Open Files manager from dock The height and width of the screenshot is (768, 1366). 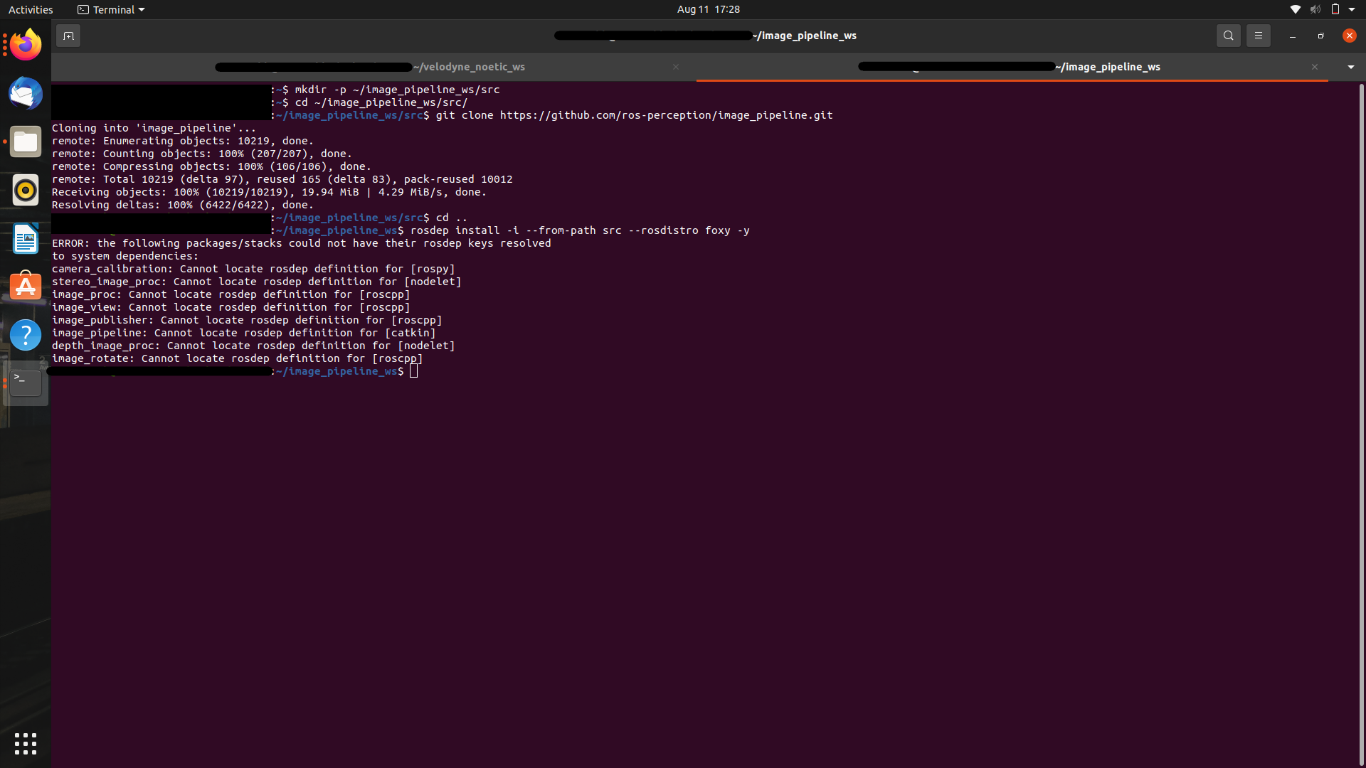pyautogui.click(x=26, y=142)
